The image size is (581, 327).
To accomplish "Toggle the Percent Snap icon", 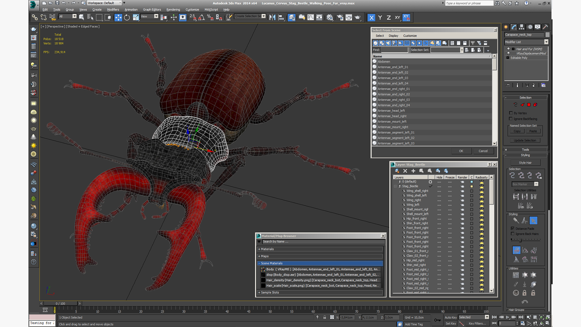I will tap(210, 18).
